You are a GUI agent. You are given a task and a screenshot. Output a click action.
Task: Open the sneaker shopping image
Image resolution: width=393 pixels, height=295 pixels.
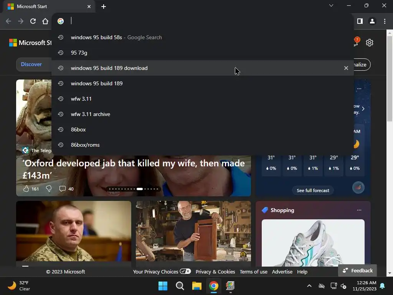(313, 243)
